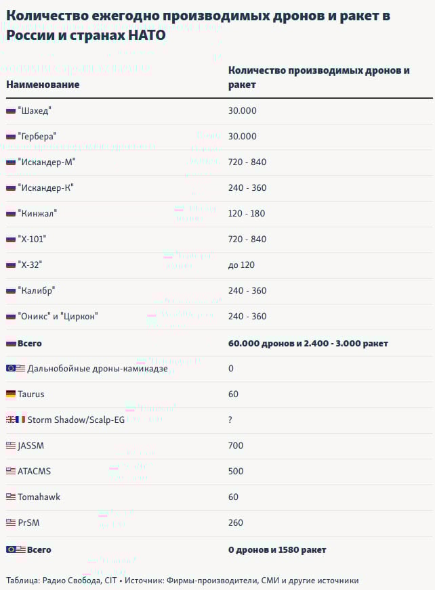
Task: Click the chart title about дронов и ракет
Action: click(199, 25)
